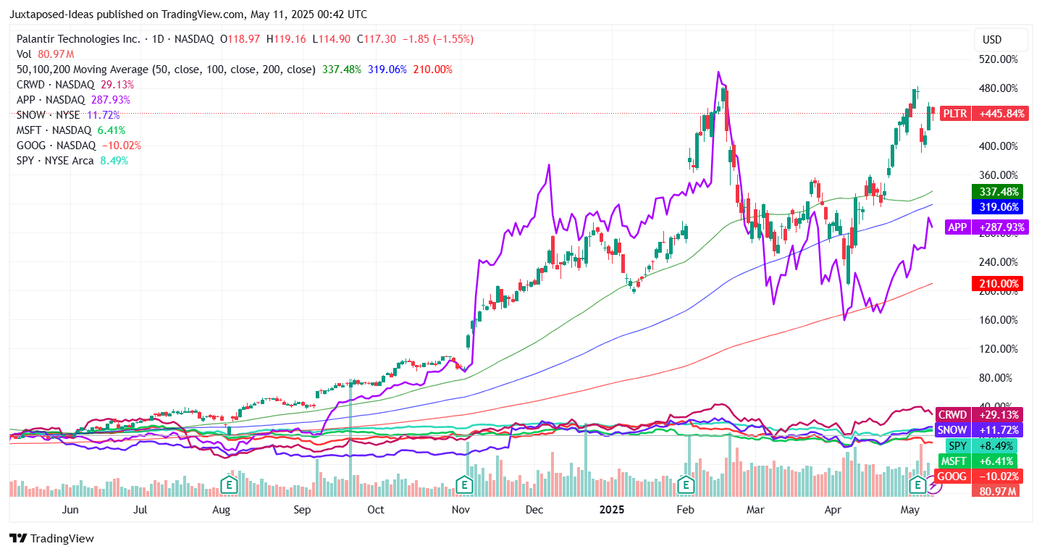Select SPY · NYSE Arca legend entry
The image size is (1042, 554).
(x=55, y=161)
